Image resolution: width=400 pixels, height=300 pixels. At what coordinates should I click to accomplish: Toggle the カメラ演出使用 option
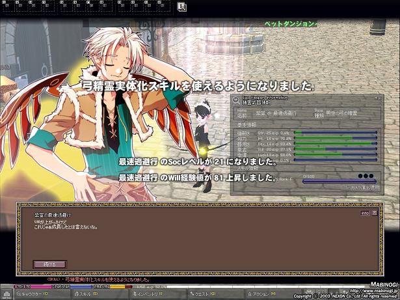coord(364,187)
